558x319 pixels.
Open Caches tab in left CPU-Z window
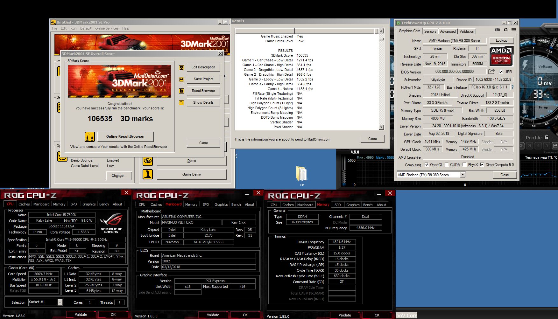tap(24, 204)
